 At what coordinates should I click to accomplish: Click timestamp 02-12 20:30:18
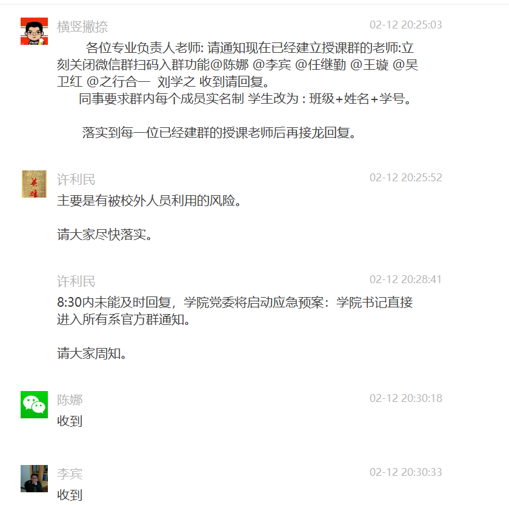(406, 398)
